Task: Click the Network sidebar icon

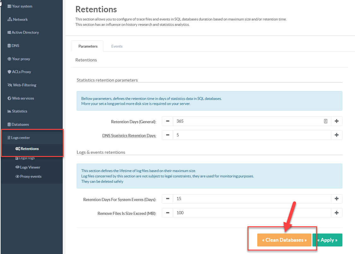Action: pos(10,20)
